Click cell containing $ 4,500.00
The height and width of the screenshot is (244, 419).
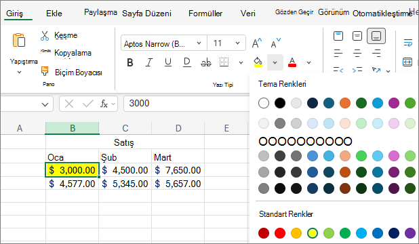click(x=125, y=170)
